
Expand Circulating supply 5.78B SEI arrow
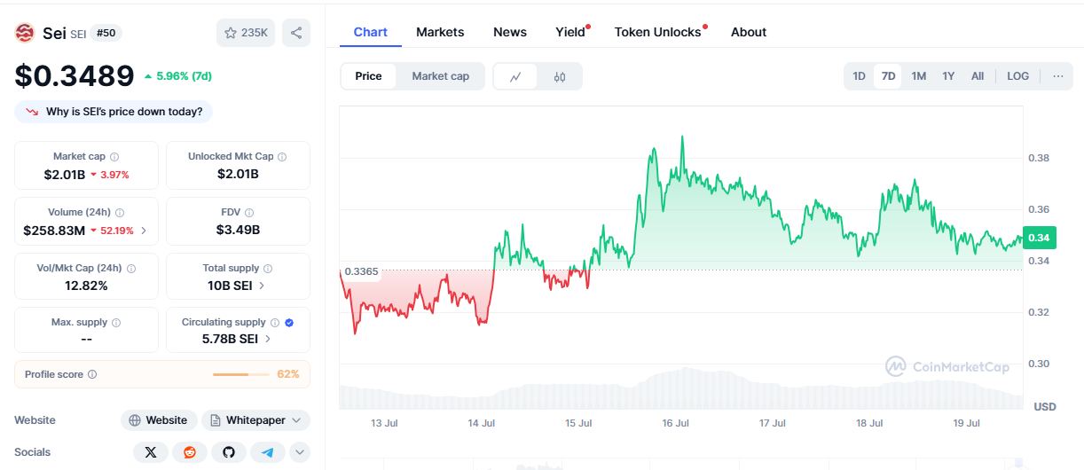(268, 339)
